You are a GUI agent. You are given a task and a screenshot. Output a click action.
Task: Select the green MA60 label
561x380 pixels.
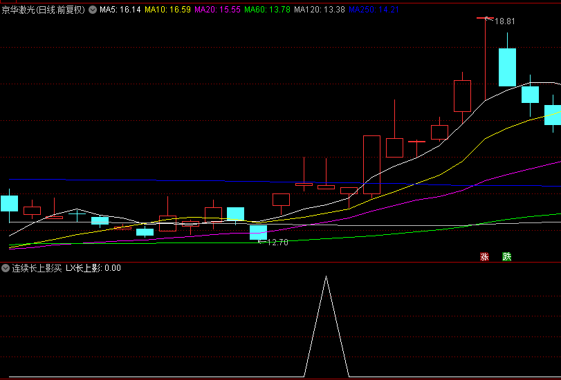coord(267,10)
